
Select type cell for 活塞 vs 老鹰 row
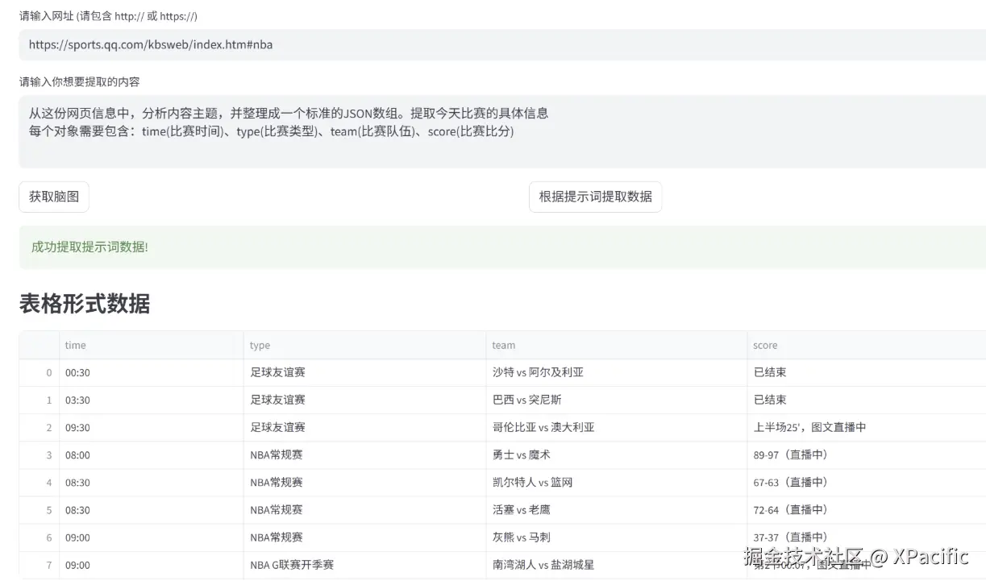364,509
